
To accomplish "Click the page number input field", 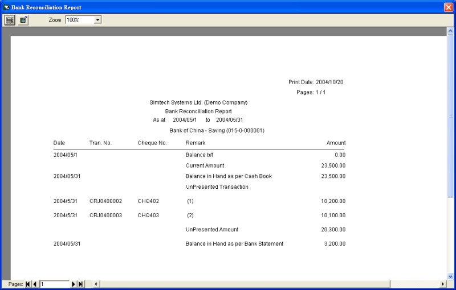I will coord(54,284).
